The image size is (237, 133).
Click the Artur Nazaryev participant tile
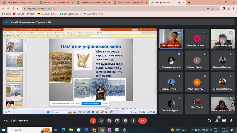point(197,82)
